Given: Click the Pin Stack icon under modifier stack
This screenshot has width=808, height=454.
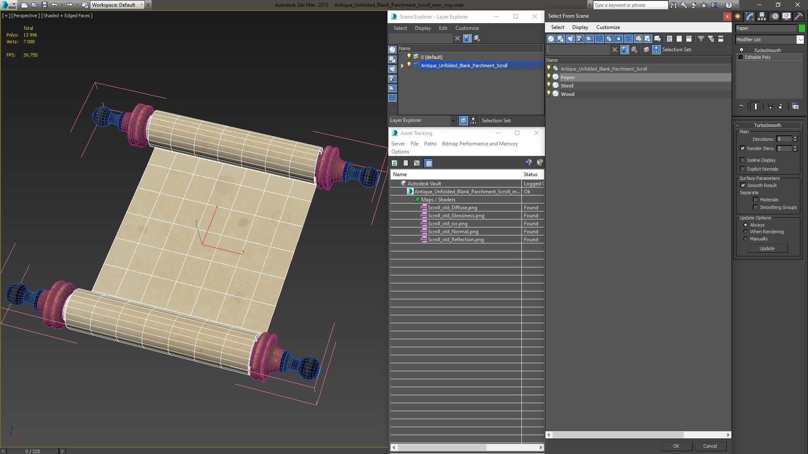Looking at the screenshot, I should (741, 106).
